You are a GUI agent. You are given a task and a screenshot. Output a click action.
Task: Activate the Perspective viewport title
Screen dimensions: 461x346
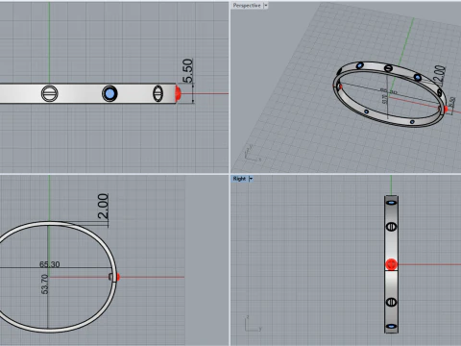pos(247,6)
